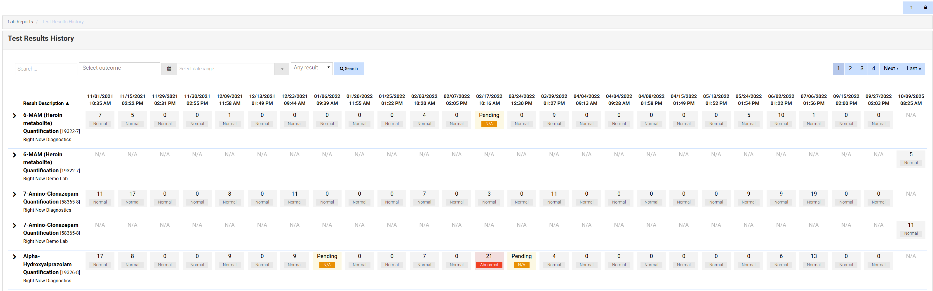Viewport: 933px width, 291px height.
Task: Jump to the Last page
Action: pos(913,69)
